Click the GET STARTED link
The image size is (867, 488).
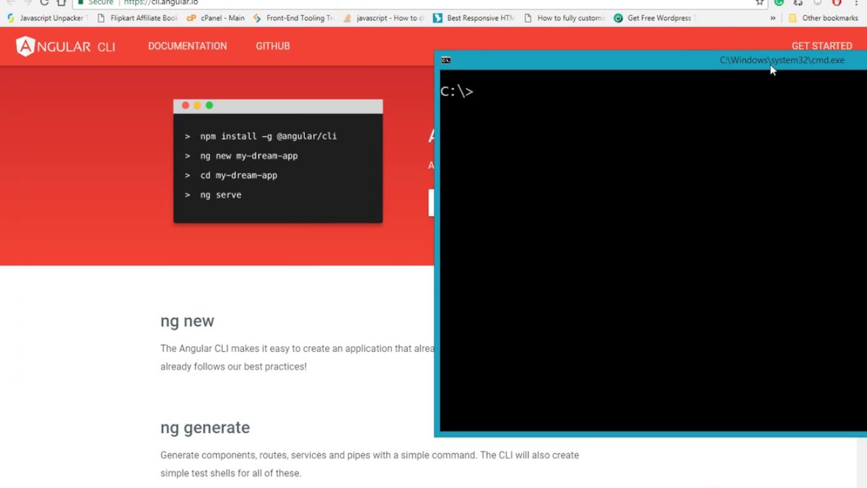[822, 46]
